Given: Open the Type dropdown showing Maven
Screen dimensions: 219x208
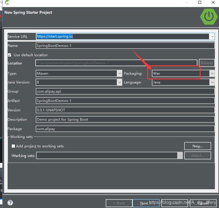Looking at the screenshot, I should click(x=79, y=73).
